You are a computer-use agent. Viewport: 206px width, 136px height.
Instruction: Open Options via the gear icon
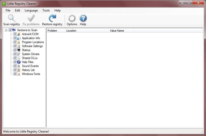point(72,18)
